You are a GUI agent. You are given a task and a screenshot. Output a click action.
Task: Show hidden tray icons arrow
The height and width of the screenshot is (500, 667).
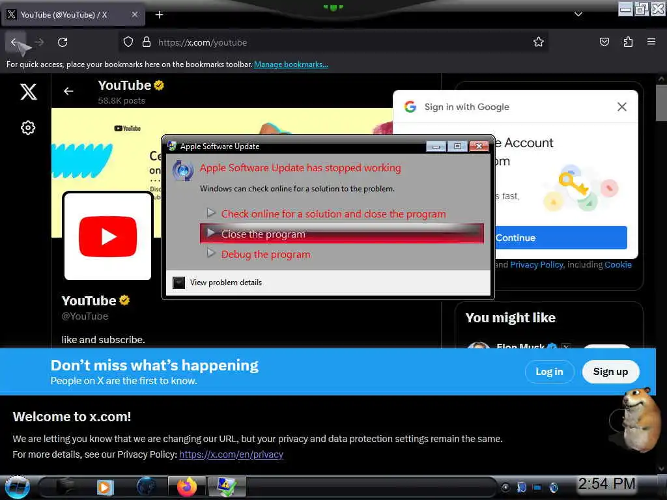[x=505, y=487]
